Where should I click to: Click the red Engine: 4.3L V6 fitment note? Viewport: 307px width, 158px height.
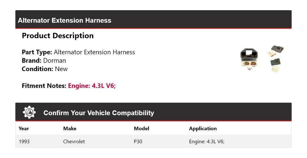pyautogui.click(x=92, y=86)
